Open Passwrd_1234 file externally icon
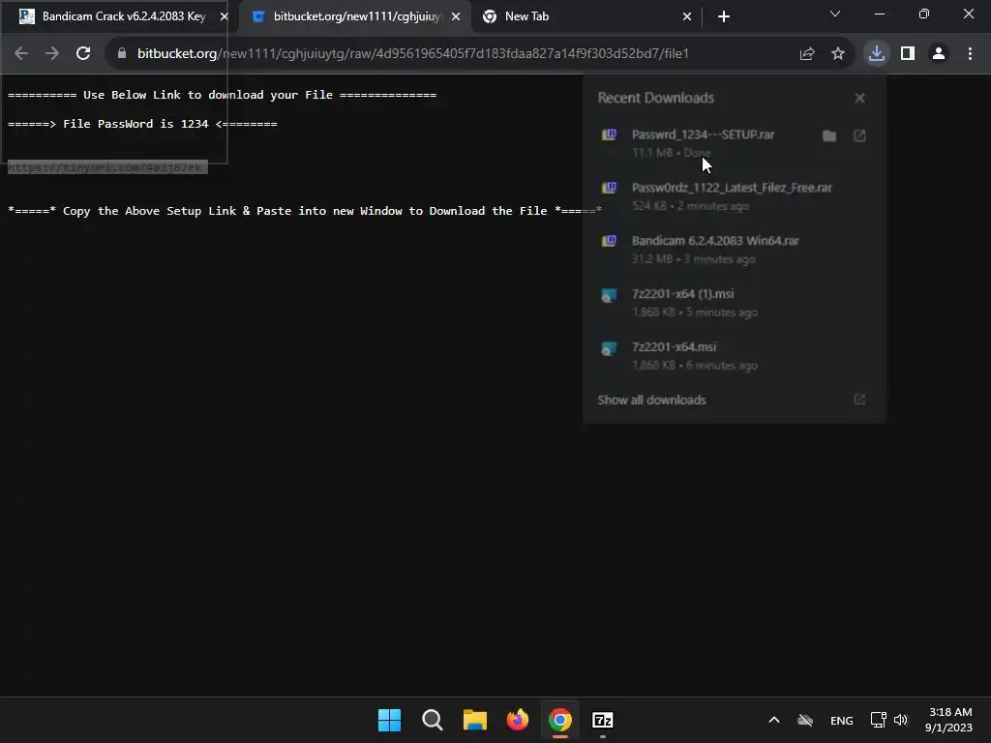 click(859, 135)
